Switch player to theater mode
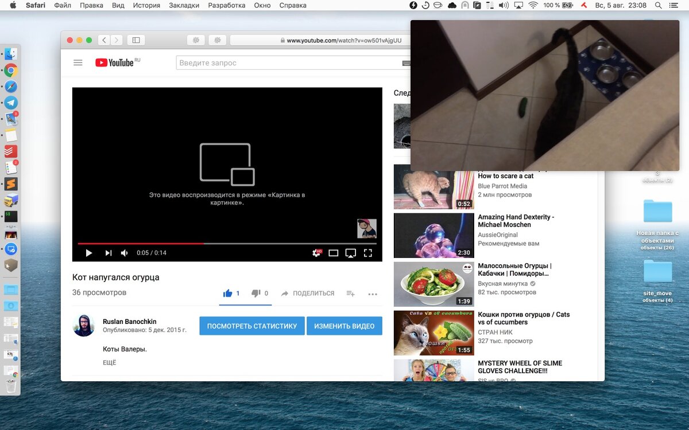Screen dimensions: 689x430 pyautogui.click(x=334, y=253)
